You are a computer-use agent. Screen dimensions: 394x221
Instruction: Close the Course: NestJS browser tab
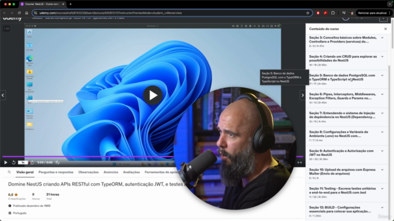pos(63,4)
